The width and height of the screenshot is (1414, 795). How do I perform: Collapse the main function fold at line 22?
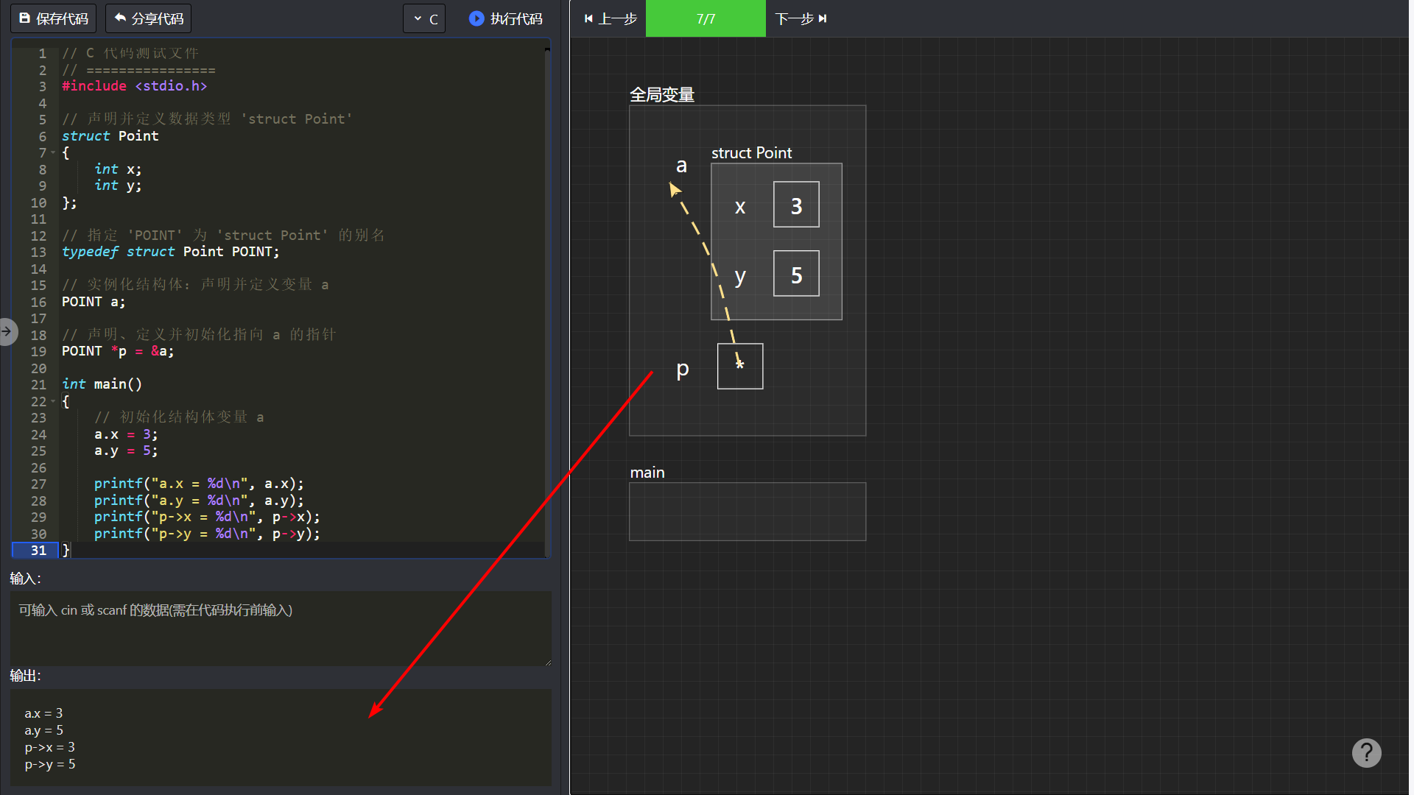point(53,401)
